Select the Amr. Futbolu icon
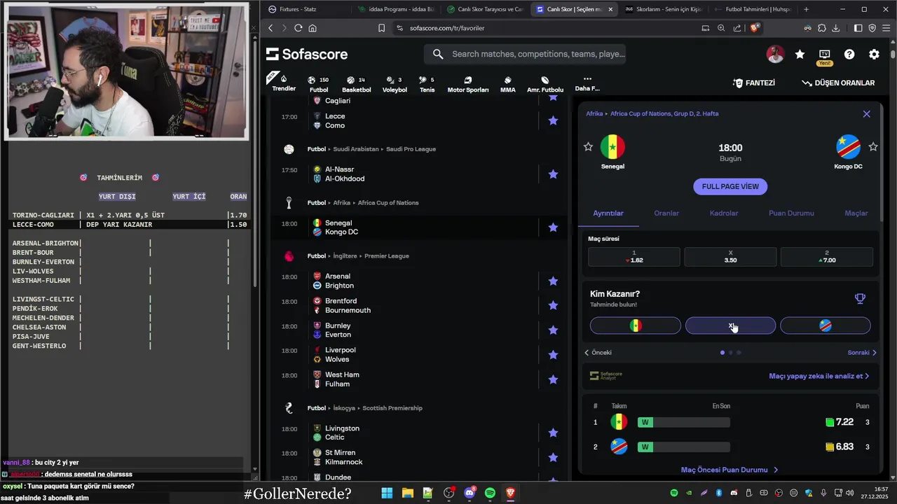The width and height of the screenshot is (897, 504). pyautogui.click(x=545, y=84)
